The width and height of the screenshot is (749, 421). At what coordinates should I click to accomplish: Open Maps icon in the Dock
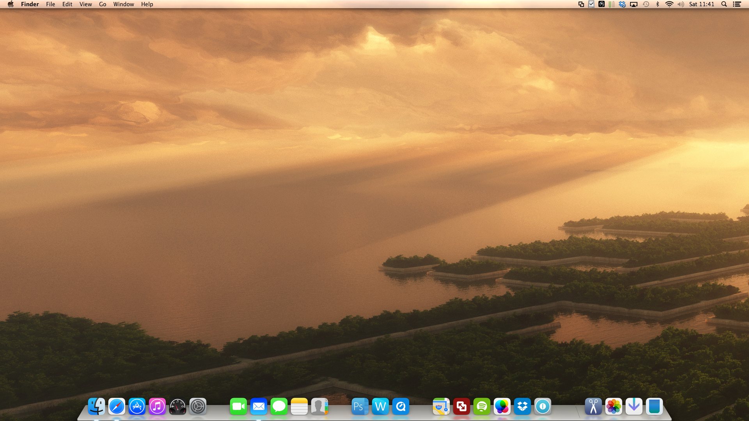441,407
